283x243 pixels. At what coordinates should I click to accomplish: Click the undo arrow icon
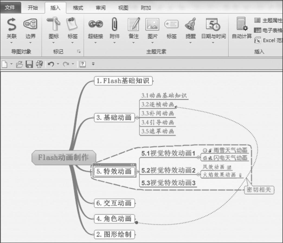(x=51, y=64)
